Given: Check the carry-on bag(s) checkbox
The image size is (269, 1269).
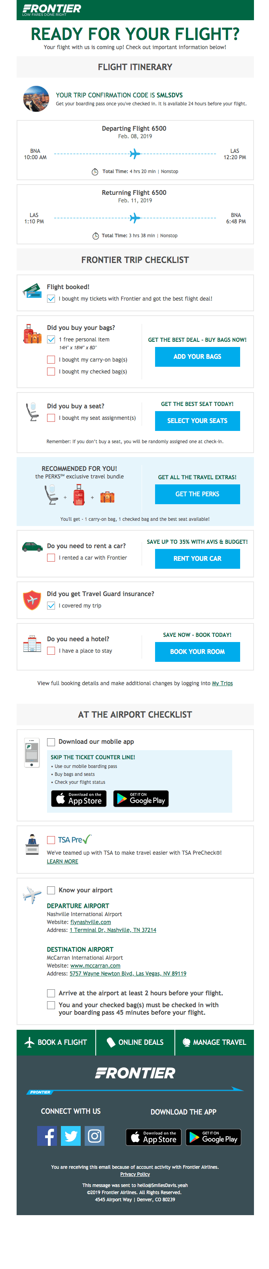Looking at the screenshot, I should pyautogui.click(x=51, y=360).
